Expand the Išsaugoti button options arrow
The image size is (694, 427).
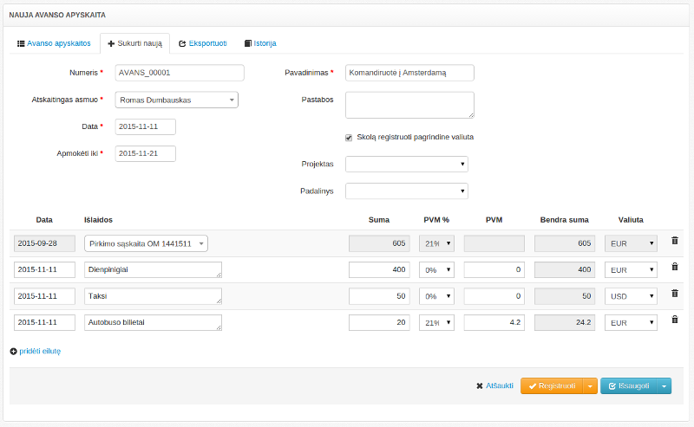tap(665, 386)
